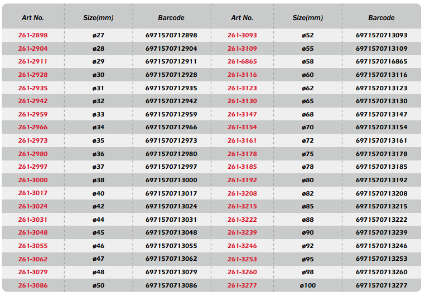This screenshot has height=297, width=425.
Task: Select article number 261-3192
Action: pyautogui.click(x=242, y=180)
